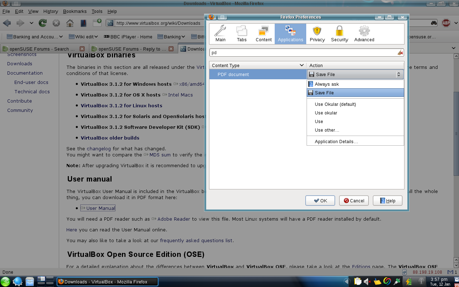Sort by the Content Type column header
Viewport: 459px width, 287px height.
[x=258, y=65]
